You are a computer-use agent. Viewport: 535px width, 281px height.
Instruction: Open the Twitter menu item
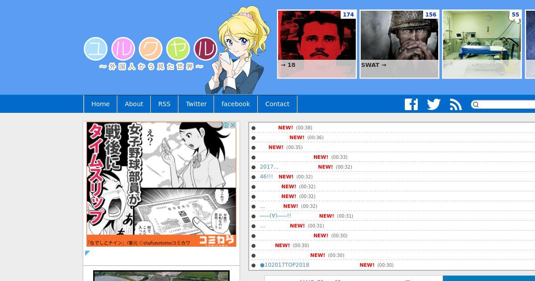tap(196, 104)
